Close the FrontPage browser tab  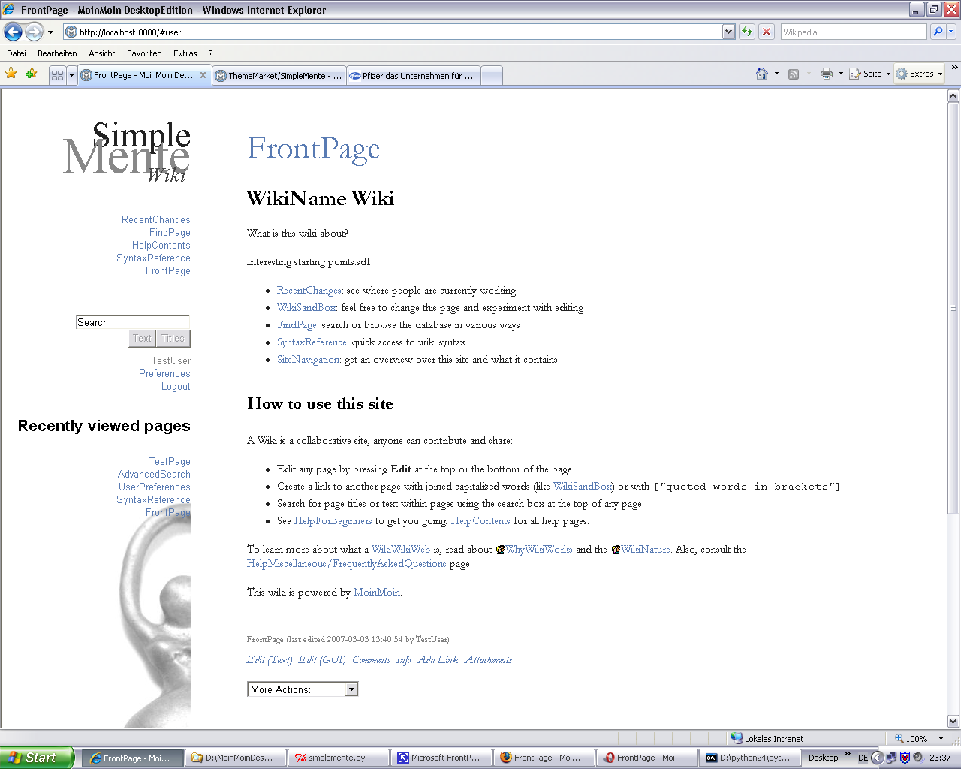pos(203,75)
